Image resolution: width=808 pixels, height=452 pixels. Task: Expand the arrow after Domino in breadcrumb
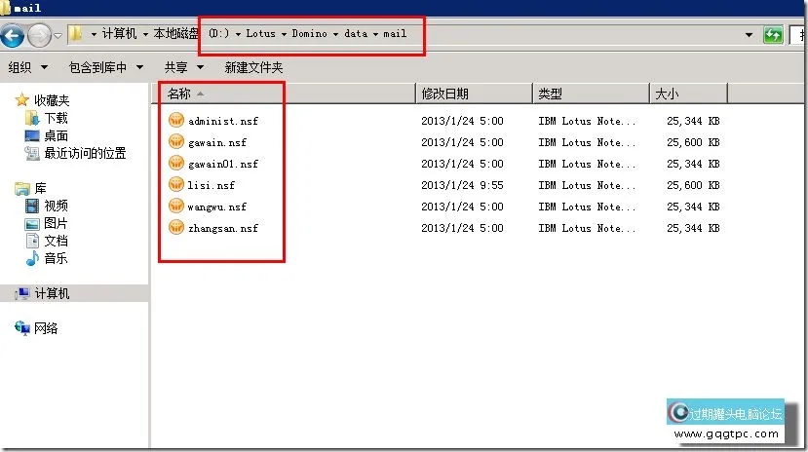[x=335, y=34]
